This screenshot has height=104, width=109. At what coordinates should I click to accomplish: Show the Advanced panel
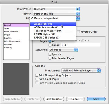[x=16, y=45]
